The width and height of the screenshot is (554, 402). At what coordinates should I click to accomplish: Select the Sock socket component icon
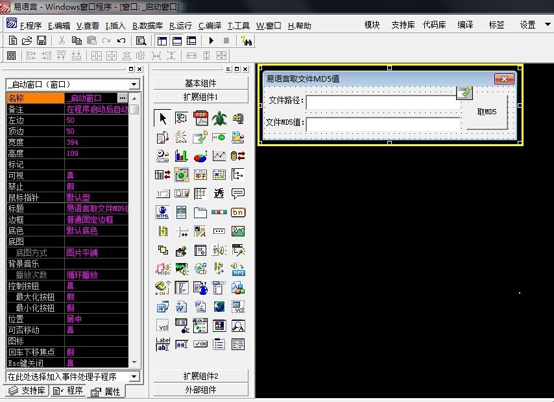tap(181, 137)
